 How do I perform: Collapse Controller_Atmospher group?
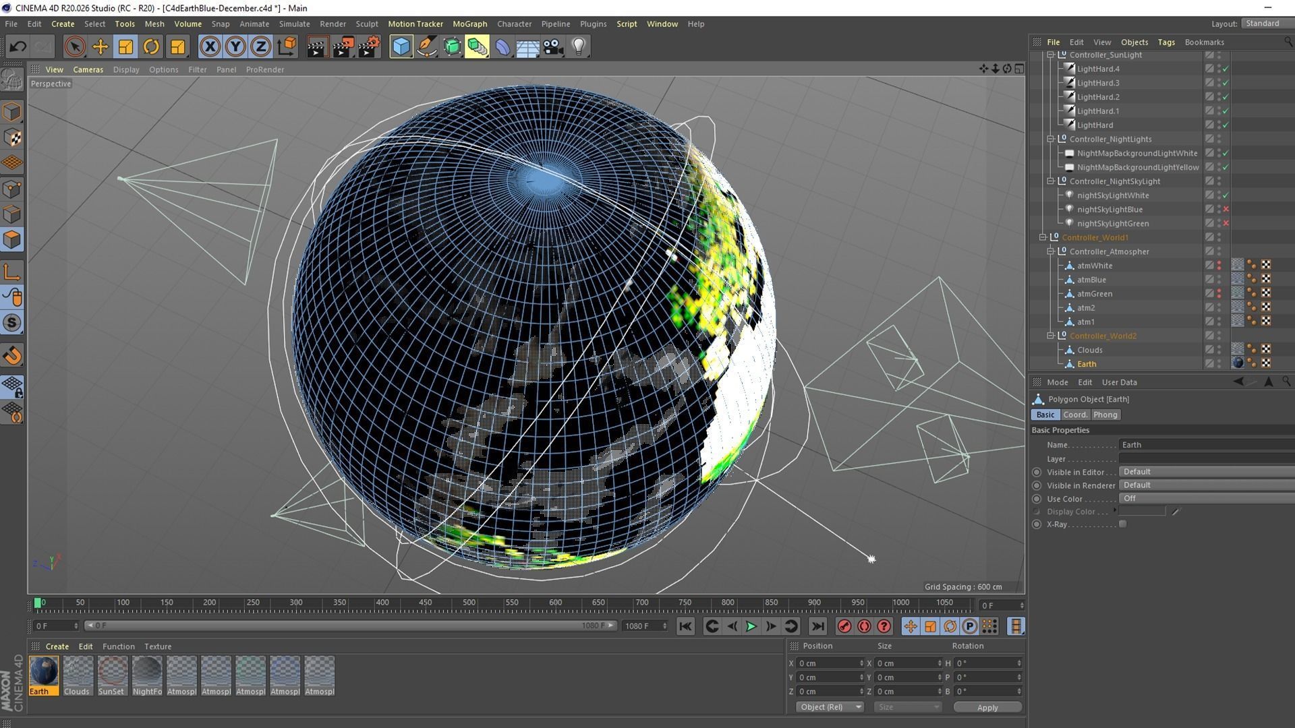(x=1050, y=251)
